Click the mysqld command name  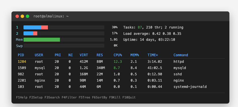coord(180,68)
